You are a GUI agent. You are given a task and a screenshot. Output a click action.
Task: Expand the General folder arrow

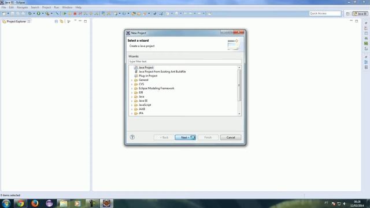(x=132, y=80)
